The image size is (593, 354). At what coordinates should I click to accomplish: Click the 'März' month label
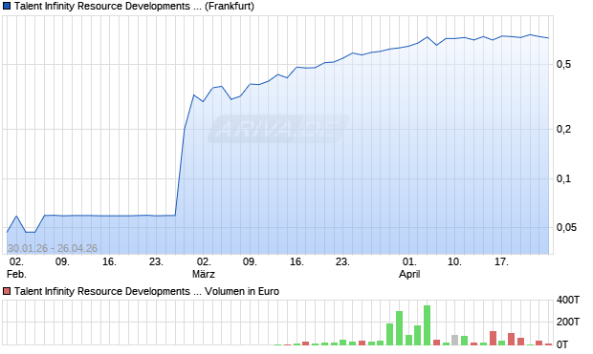click(204, 275)
